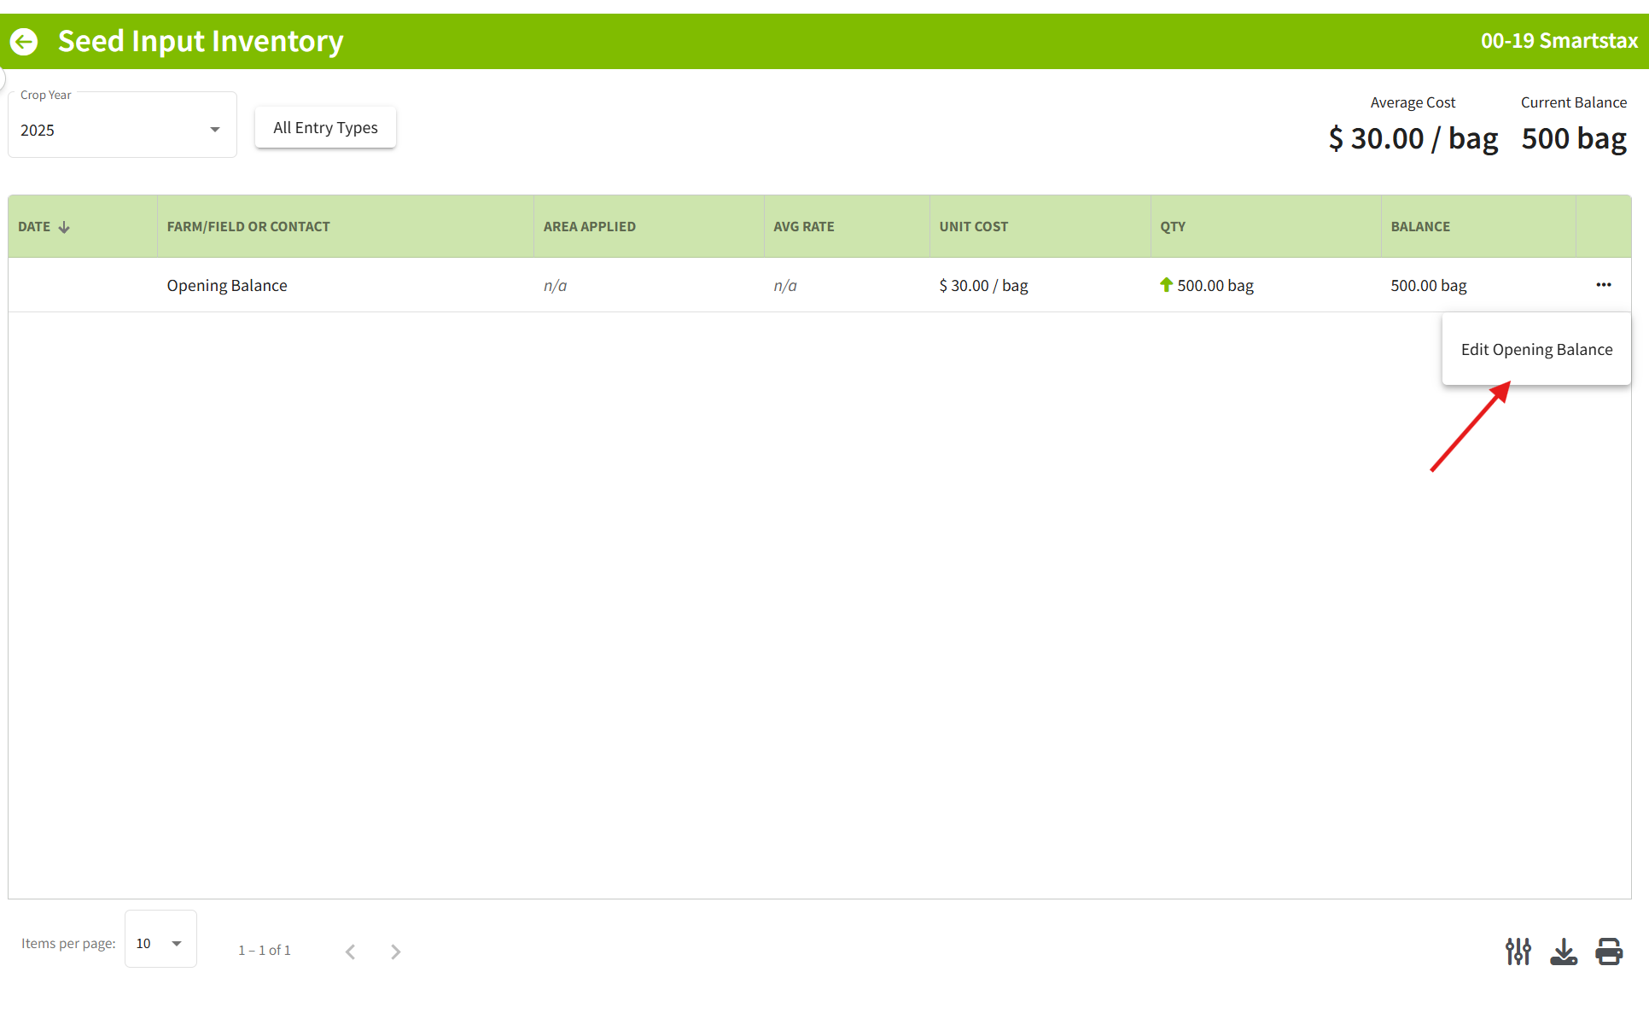
Task: Go to the next page arrow
Action: [x=395, y=952]
